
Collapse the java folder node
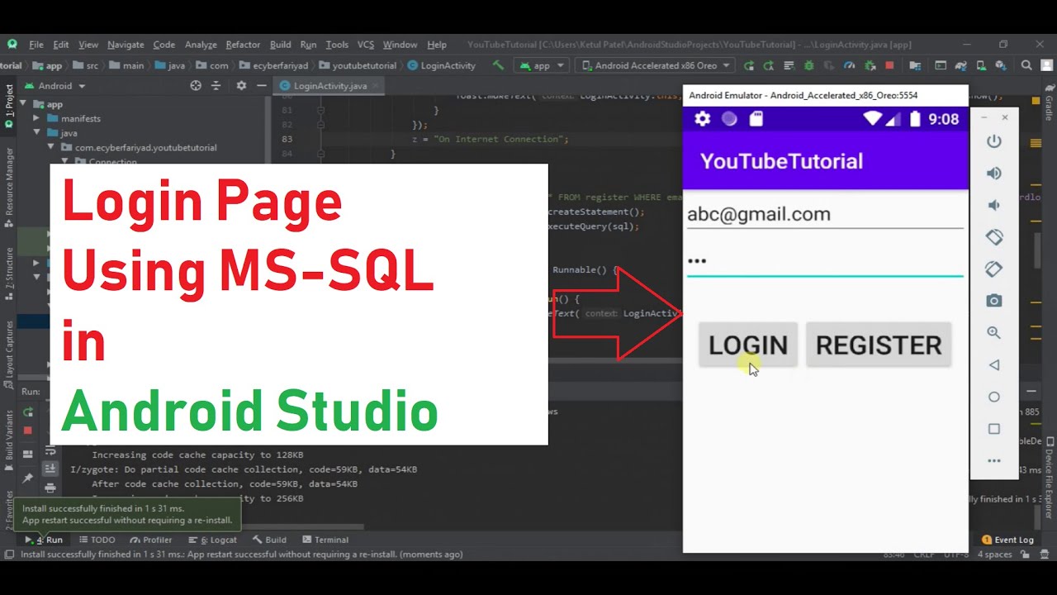pos(36,132)
